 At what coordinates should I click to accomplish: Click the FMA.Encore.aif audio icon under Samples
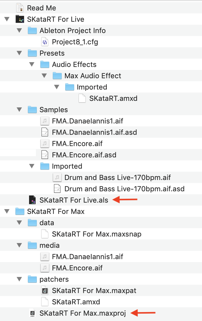(44, 144)
